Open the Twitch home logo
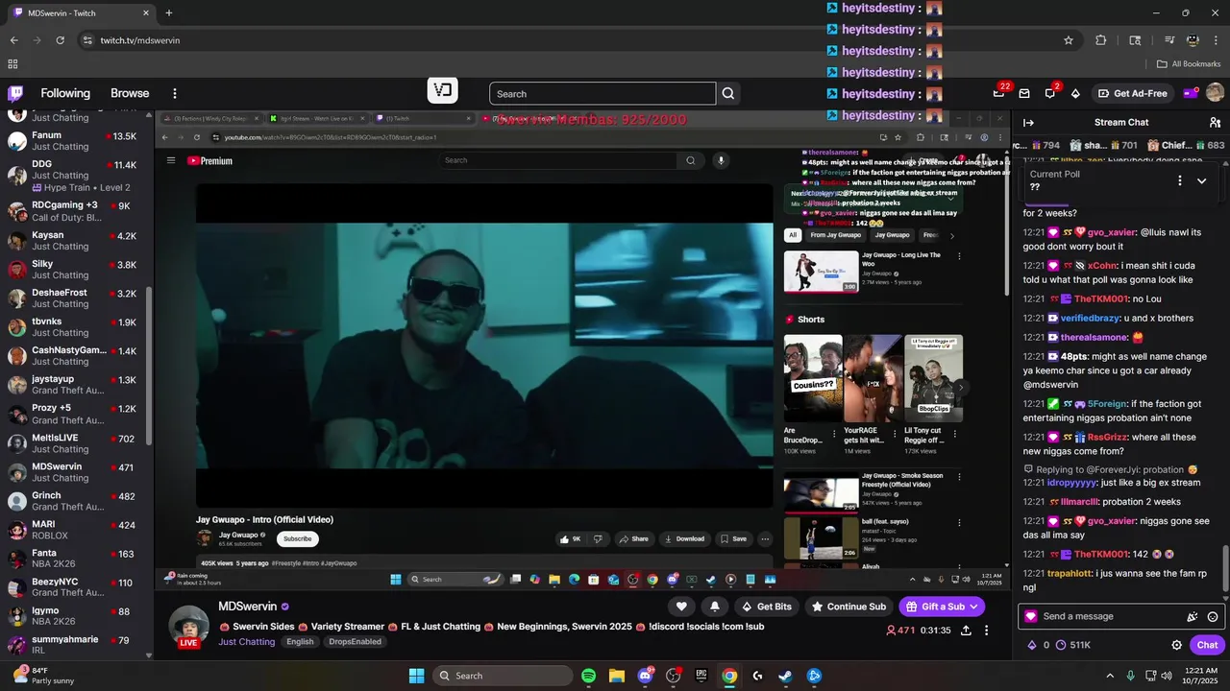This screenshot has width=1230, height=691. (x=15, y=93)
